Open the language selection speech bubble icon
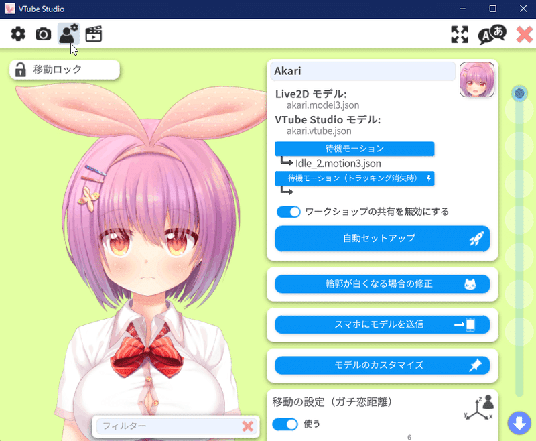The width and height of the screenshot is (536, 441). (x=492, y=35)
